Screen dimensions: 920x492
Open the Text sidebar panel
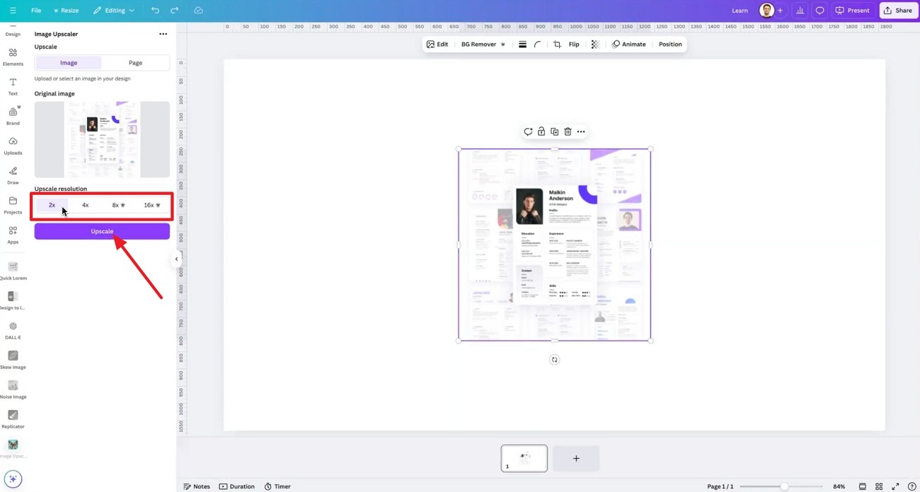pyautogui.click(x=13, y=86)
